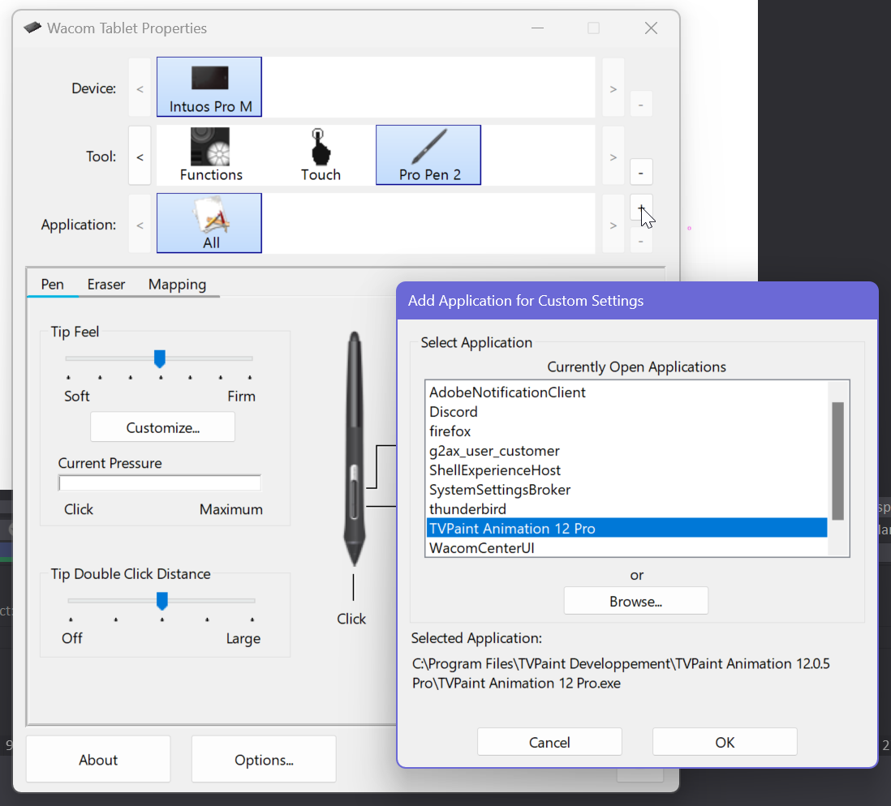Select ShellExperienceHost in the list

(626, 469)
